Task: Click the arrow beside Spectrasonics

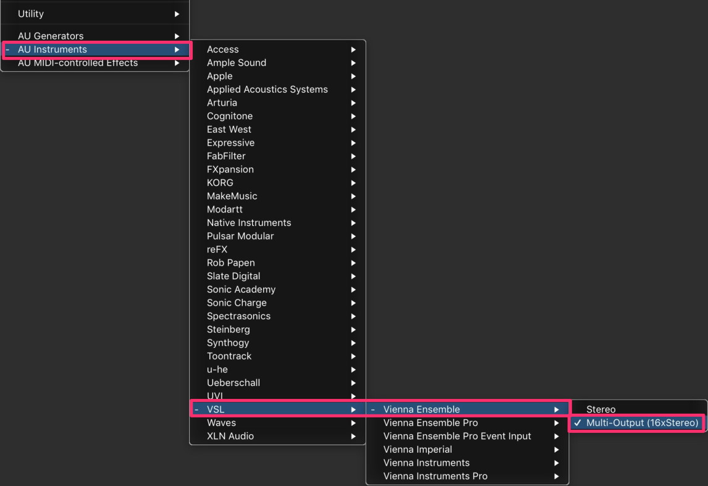Action: [353, 316]
